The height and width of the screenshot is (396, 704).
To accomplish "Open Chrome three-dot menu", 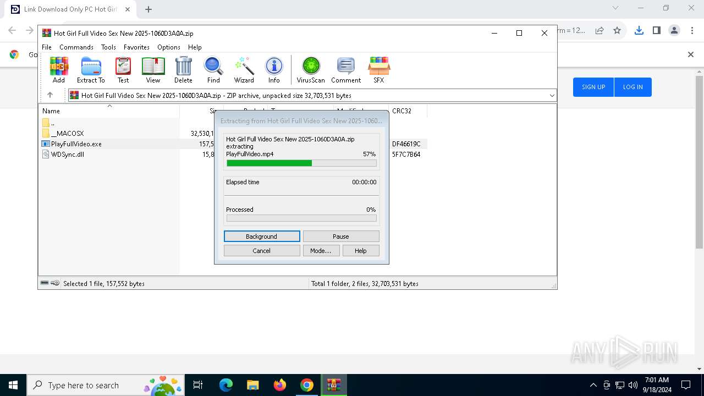I will [692, 30].
